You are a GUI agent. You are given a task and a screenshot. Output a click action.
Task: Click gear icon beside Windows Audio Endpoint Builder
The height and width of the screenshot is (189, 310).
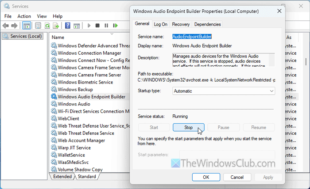coord(54,96)
